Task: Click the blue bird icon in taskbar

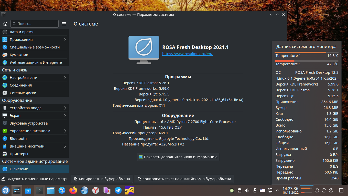Action: 62,190
